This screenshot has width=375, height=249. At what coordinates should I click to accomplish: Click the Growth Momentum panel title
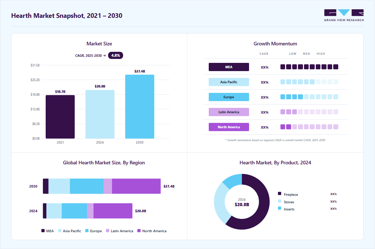(x=275, y=44)
